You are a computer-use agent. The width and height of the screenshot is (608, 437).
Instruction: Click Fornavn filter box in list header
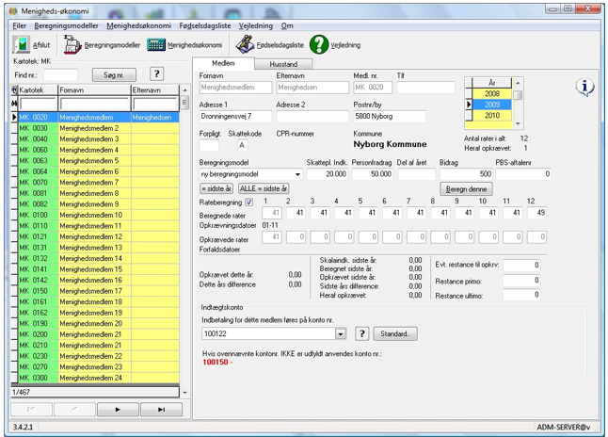coord(95,104)
